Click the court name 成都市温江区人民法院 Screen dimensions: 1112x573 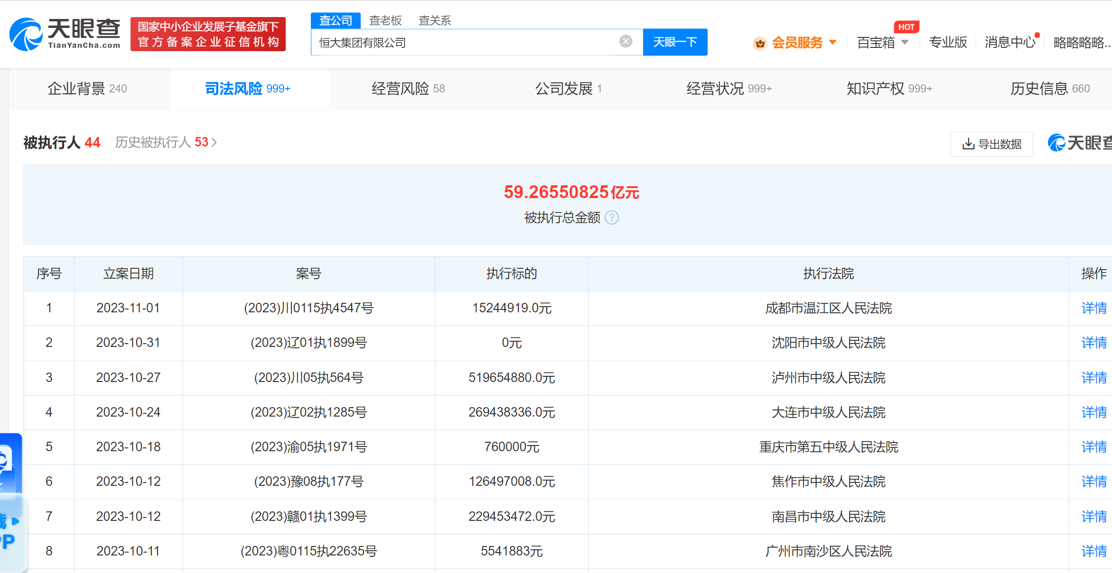(x=828, y=308)
